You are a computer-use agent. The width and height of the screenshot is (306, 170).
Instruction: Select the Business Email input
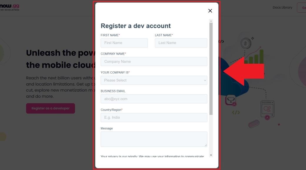click(x=154, y=99)
